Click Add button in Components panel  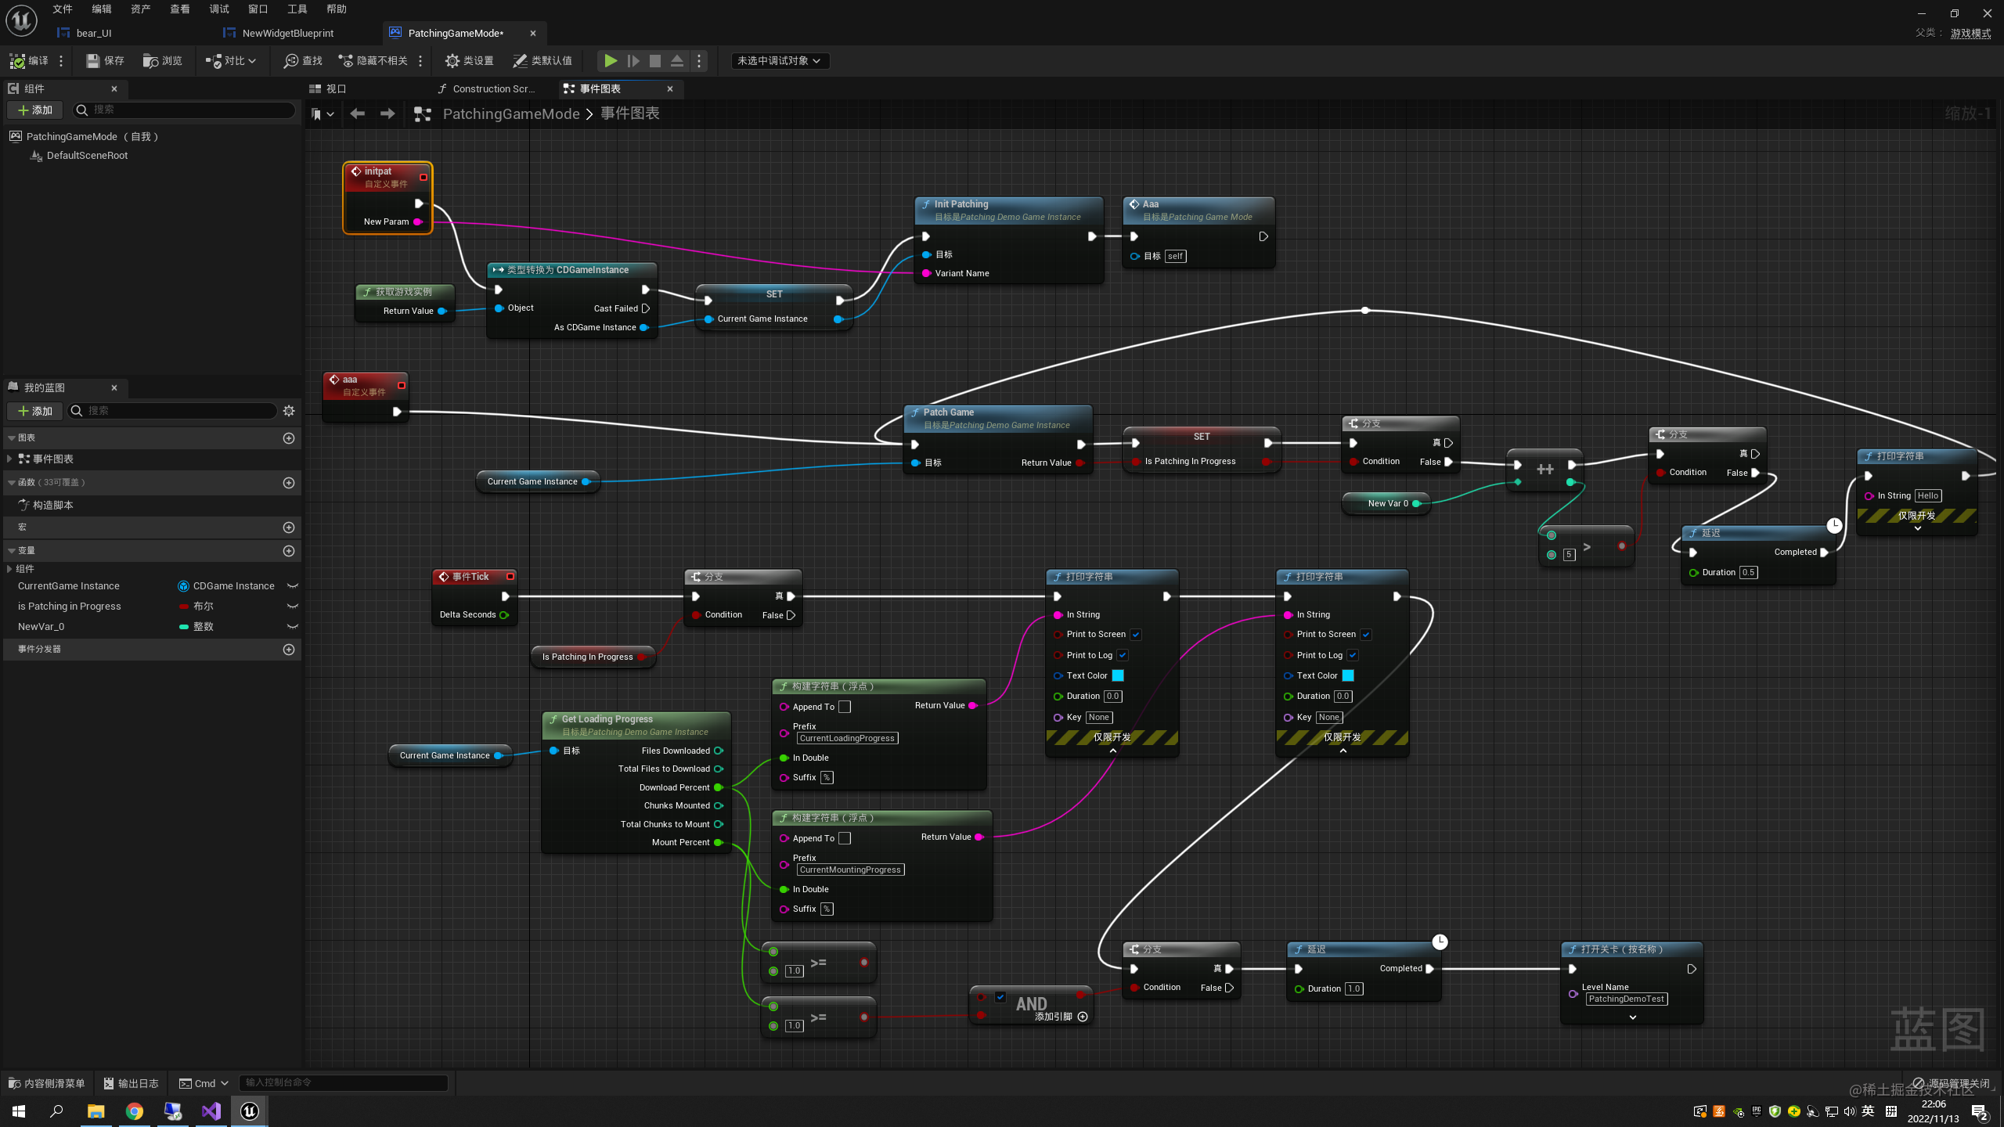pyautogui.click(x=35, y=110)
